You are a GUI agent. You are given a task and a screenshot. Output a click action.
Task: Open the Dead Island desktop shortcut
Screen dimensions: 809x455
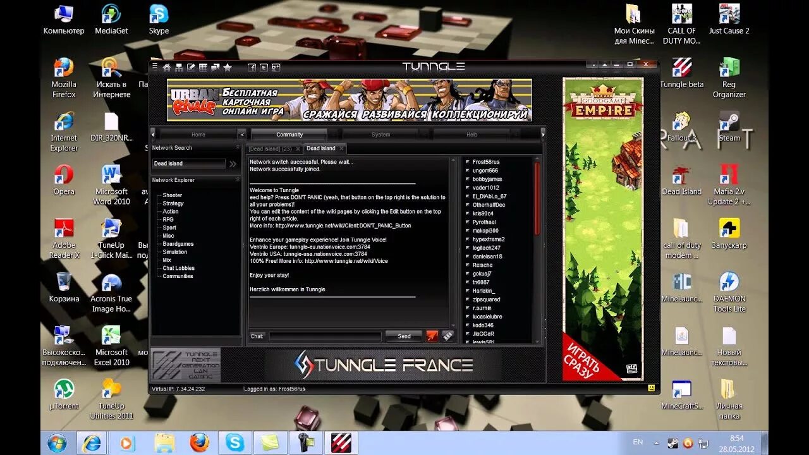682,181
